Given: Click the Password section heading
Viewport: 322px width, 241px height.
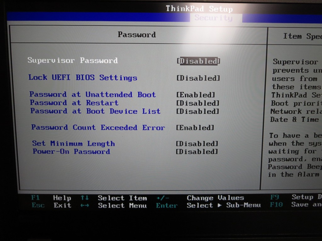Looking at the screenshot, I should [x=137, y=35].
